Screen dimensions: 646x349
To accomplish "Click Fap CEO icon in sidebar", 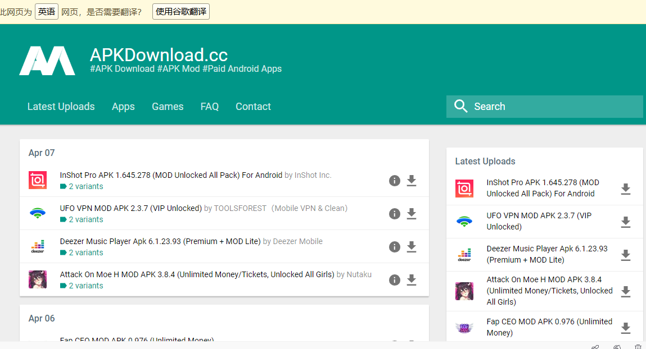I will point(464,328).
